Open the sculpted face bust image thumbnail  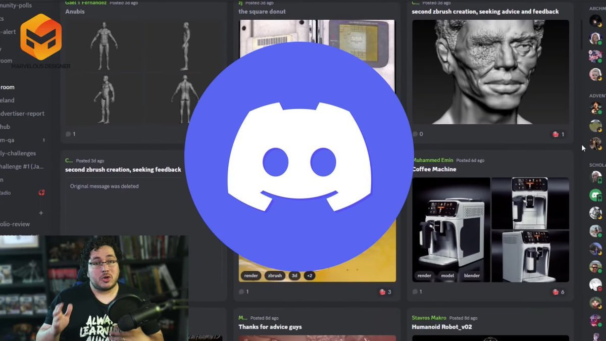[490, 72]
